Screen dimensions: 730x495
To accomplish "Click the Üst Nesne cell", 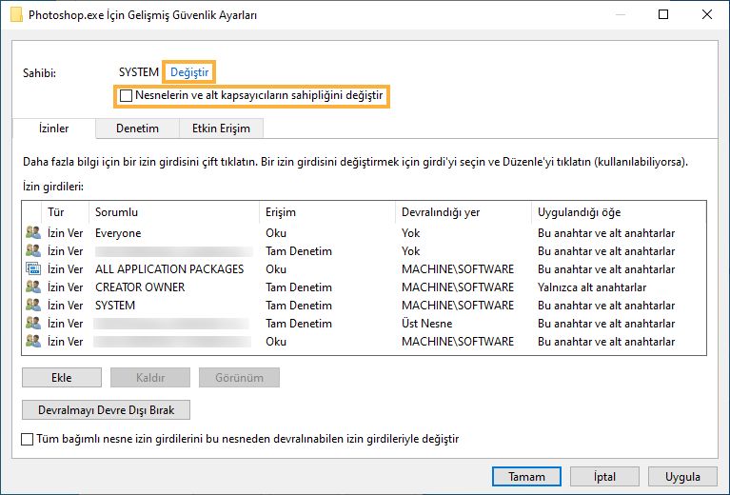I will coord(427,324).
